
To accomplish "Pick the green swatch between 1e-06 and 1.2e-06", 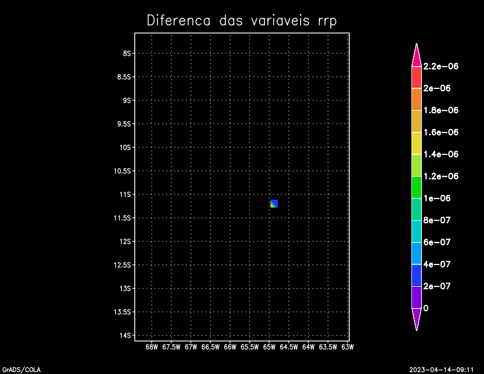I will tap(416, 187).
